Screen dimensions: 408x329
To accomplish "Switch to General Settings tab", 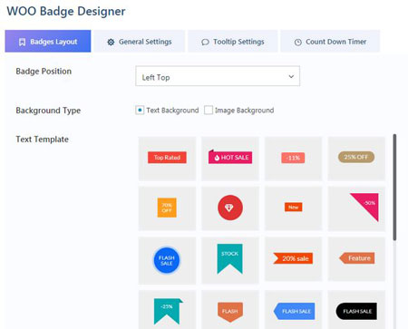I will click(x=140, y=41).
